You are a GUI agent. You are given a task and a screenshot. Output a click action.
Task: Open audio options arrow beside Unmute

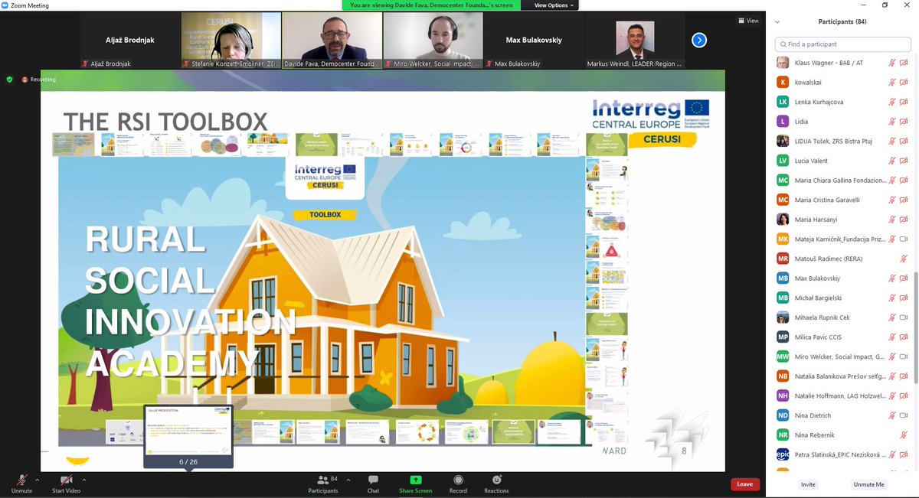pos(37,480)
